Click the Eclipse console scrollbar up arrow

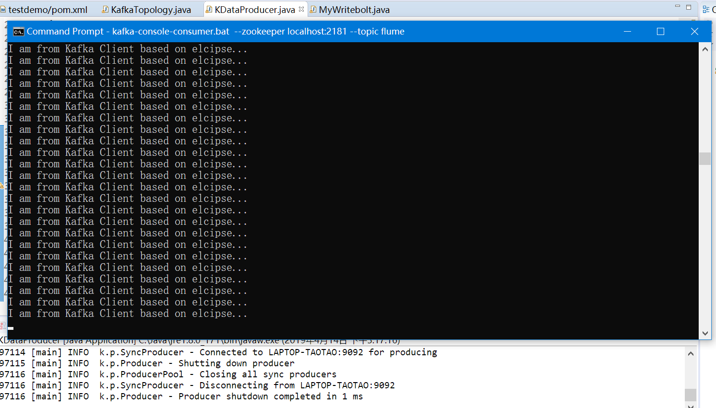[x=691, y=354]
